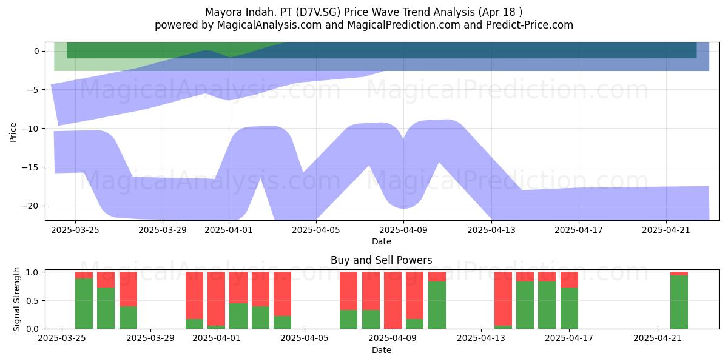Viewport: 728px width, 364px height.
Task: Click the 'powered by MagicalAnalysis.com' subtitle line
Action: pos(364,25)
